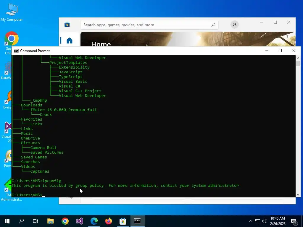Open the Windows Start menu
303x227 pixels.
[7, 221]
